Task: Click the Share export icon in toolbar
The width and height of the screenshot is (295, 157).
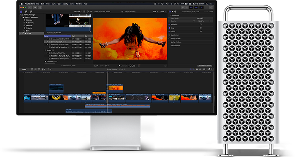Action: [211, 7]
